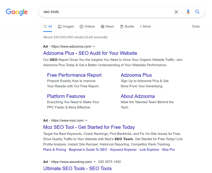Click the Videos tab play icon
Image resolution: width=212 pixels, height=173 pixels.
(x=82, y=27)
